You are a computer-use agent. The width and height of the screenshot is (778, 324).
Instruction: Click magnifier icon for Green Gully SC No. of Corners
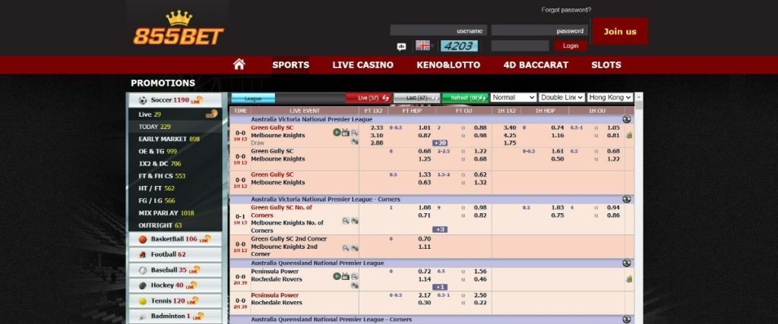click(346, 221)
